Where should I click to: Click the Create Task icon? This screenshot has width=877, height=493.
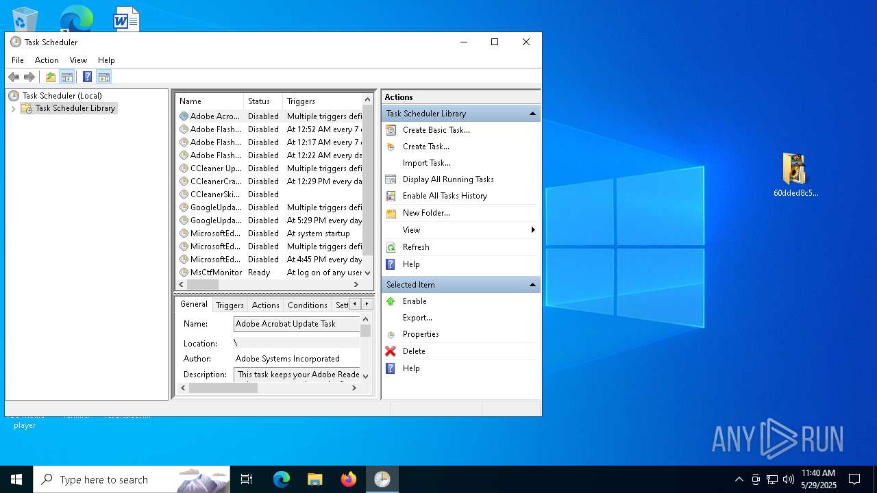(x=391, y=147)
